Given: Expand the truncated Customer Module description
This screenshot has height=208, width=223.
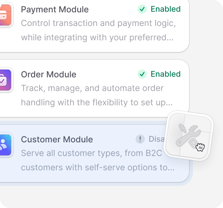Looking at the screenshot, I should click(98, 160).
